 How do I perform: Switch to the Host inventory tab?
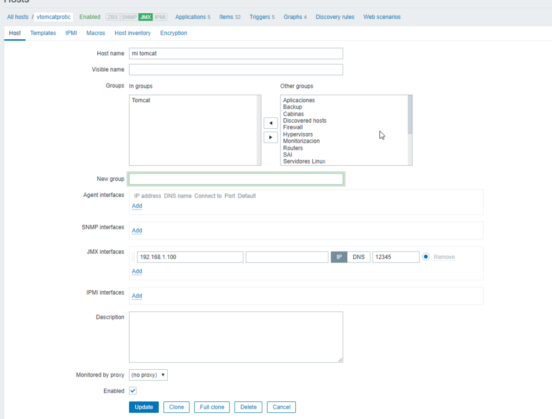coord(132,33)
